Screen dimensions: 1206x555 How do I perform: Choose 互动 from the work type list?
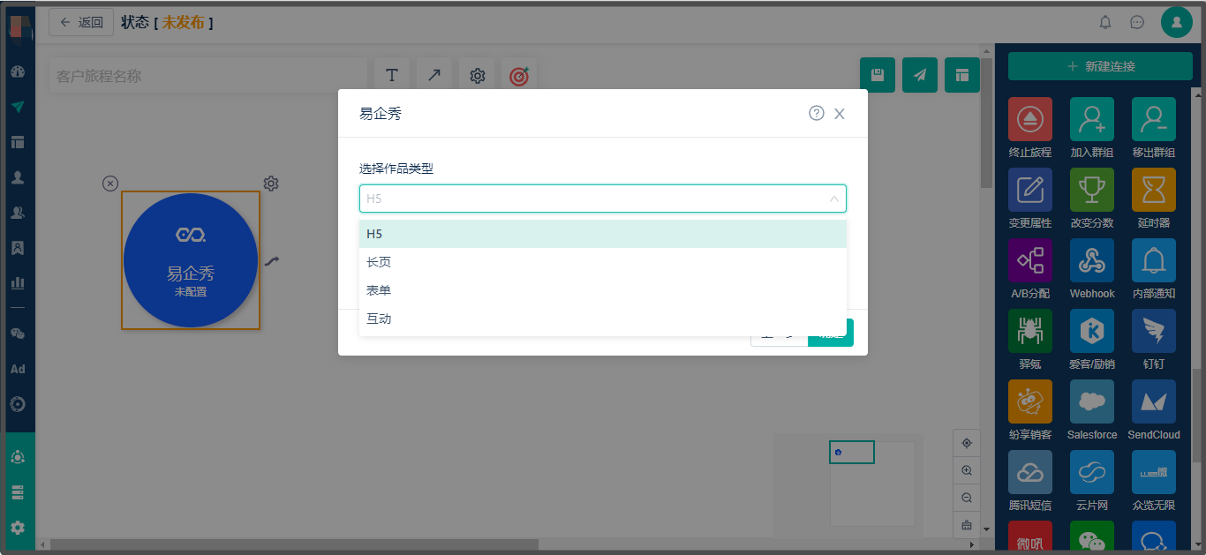pyautogui.click(x=603, y=319)
